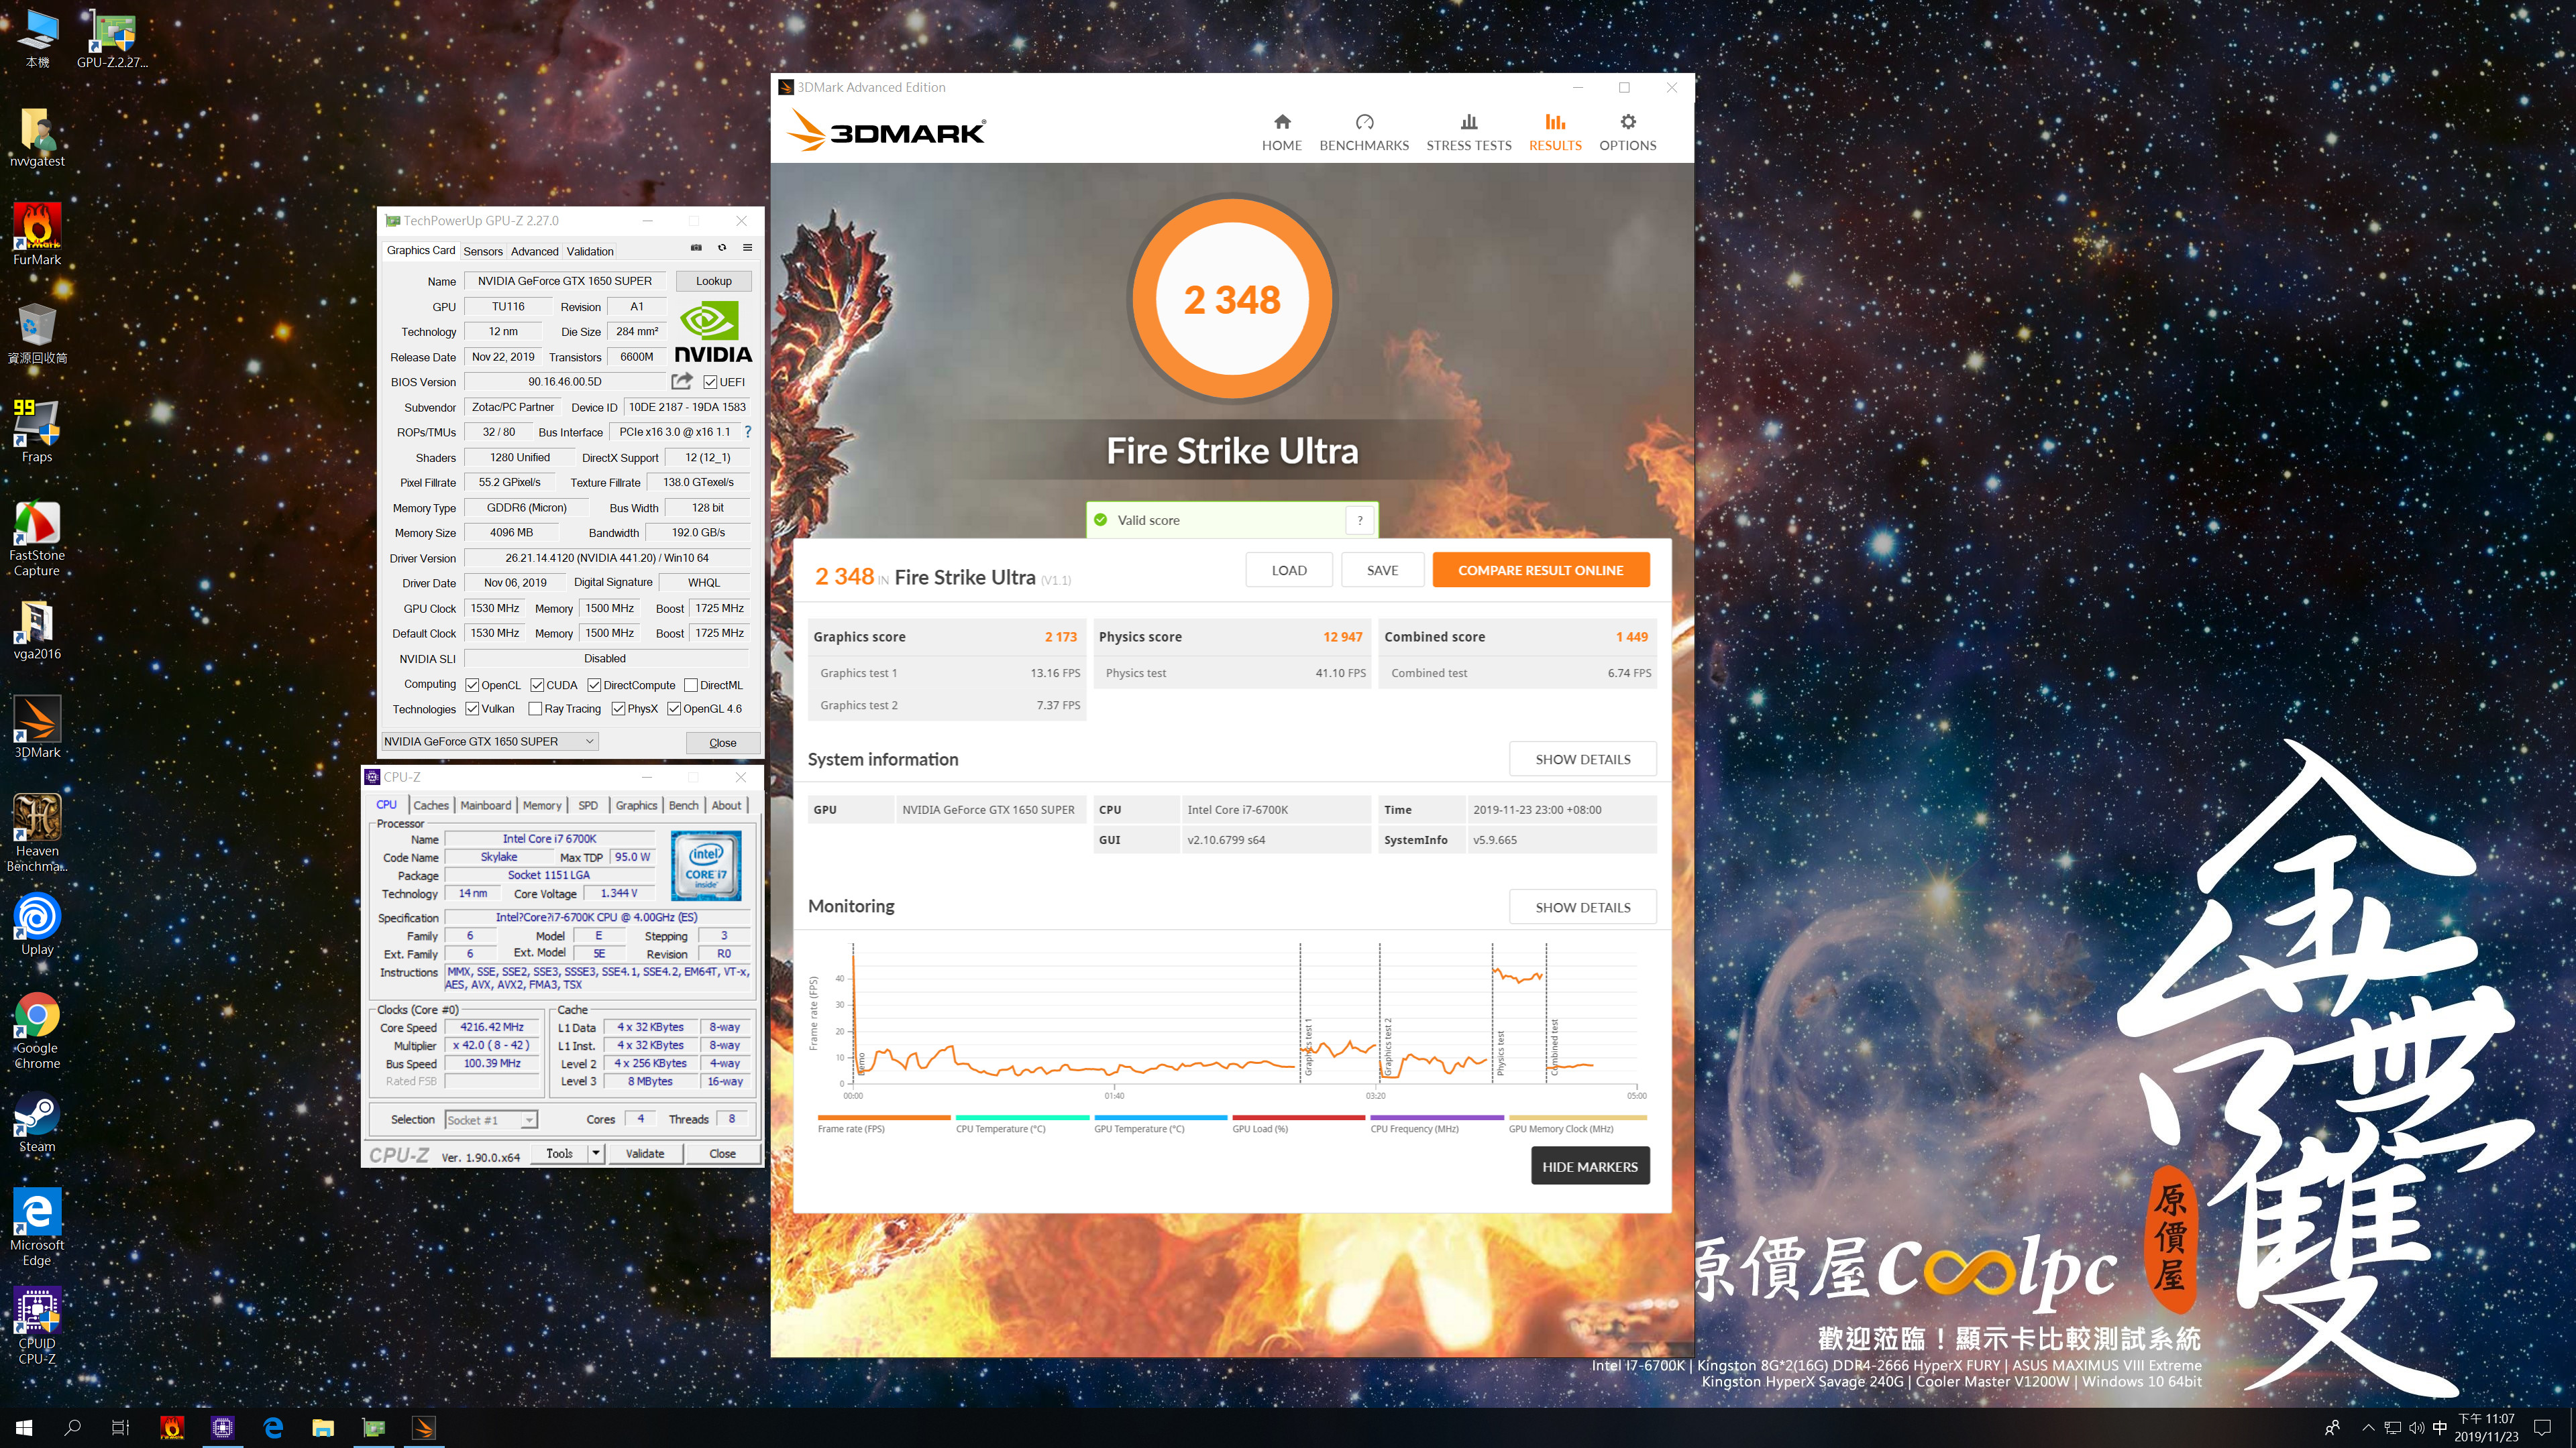Click the SAVE button in 3DMark
2576x1448 pixels.
pyautogui.click(x=1382, y=570)
